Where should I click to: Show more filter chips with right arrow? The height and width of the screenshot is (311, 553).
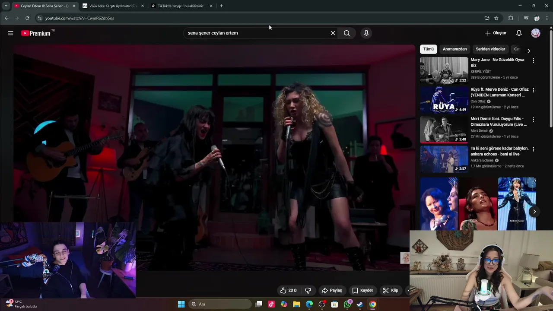point(528,51)
